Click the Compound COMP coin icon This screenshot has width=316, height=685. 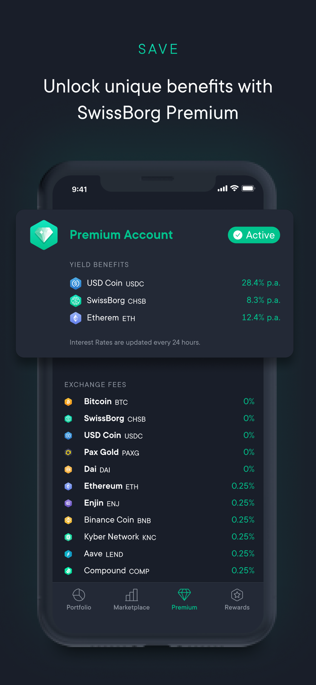pos(68,571)
